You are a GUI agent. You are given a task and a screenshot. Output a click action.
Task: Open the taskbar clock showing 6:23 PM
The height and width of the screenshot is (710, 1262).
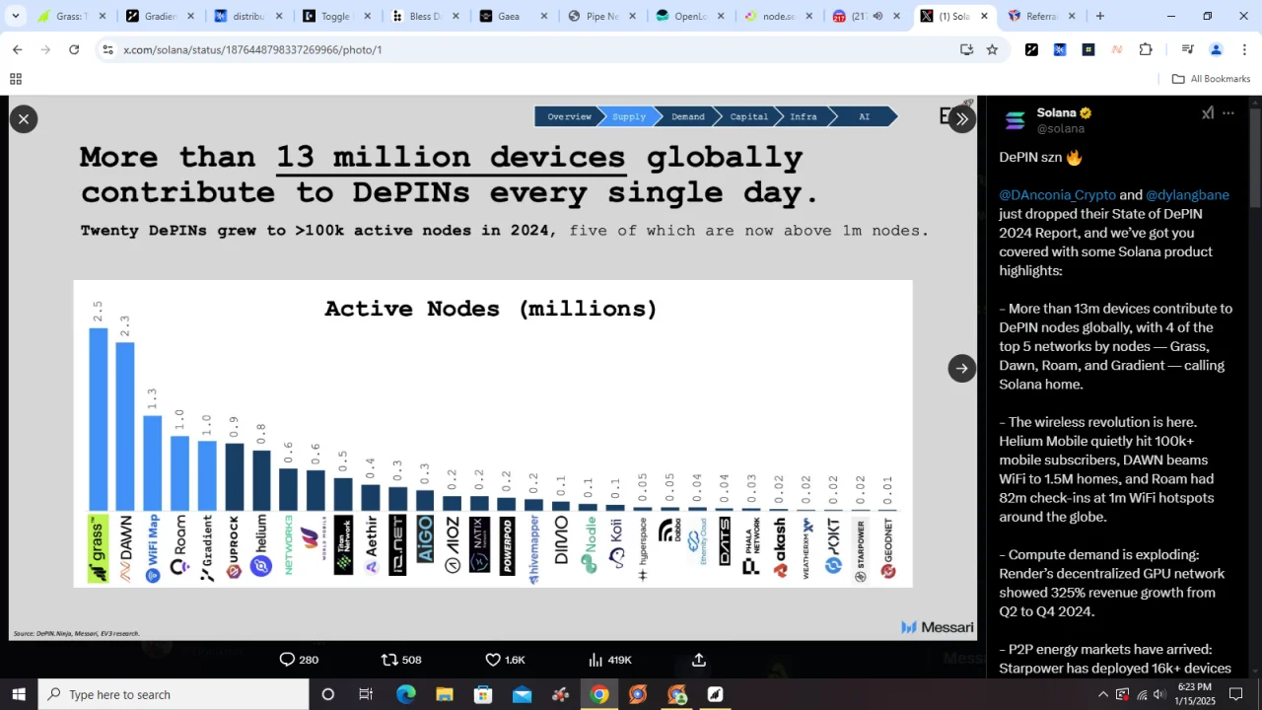pos(1195,694)
